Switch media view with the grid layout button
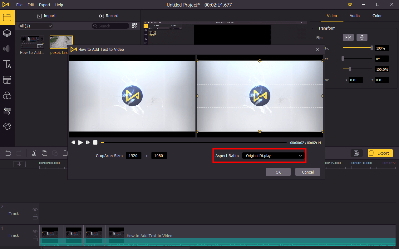The height and width of the screenshot is (249, 399). click(135, 26)
